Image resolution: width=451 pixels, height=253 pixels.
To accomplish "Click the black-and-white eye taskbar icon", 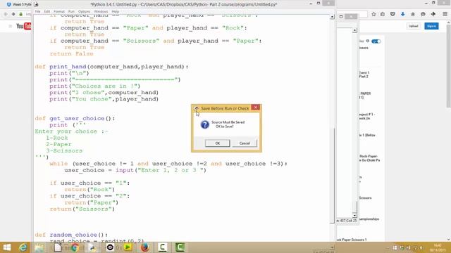I will coord(110,247).
